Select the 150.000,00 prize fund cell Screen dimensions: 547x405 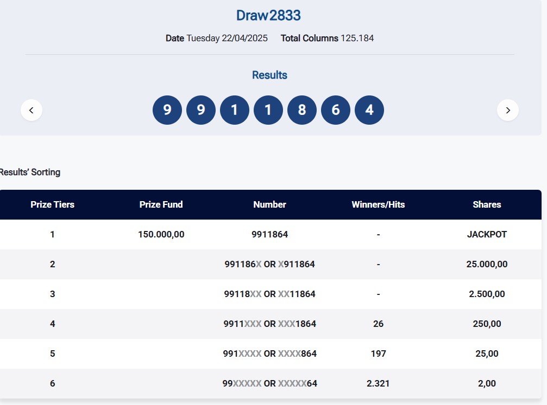click(x=161, y=234)
